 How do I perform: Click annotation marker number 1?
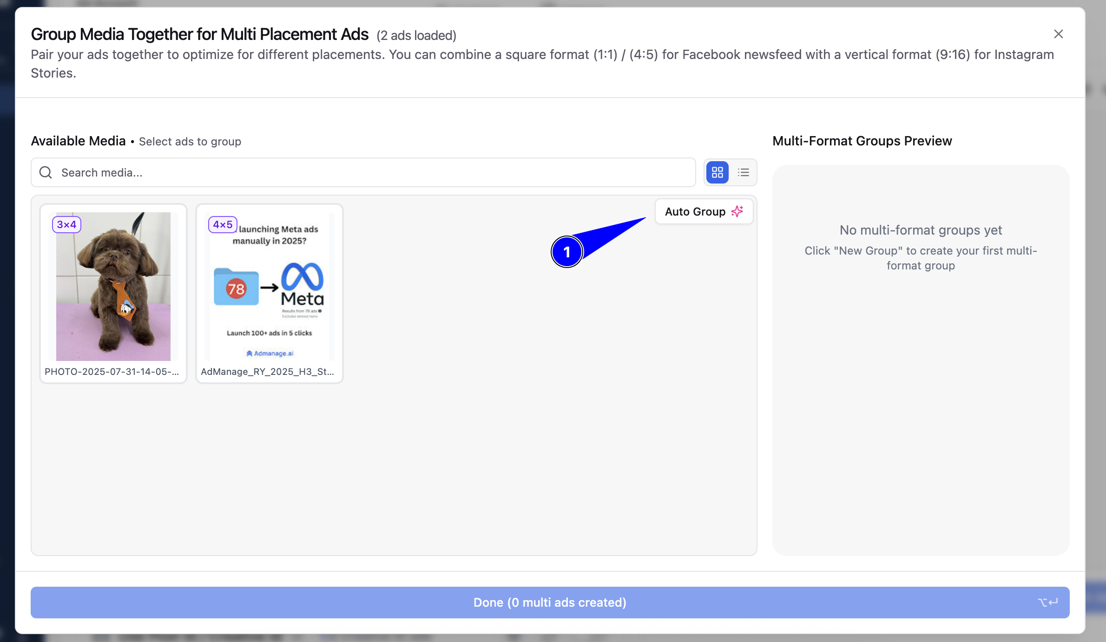[x=567, y=252]
